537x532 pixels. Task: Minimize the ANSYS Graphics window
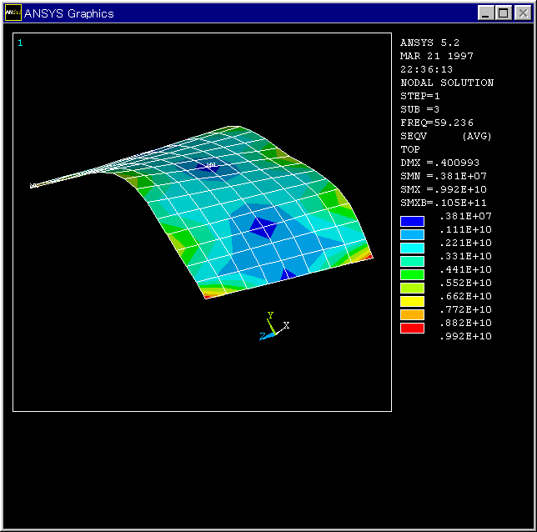click(487, 13)
